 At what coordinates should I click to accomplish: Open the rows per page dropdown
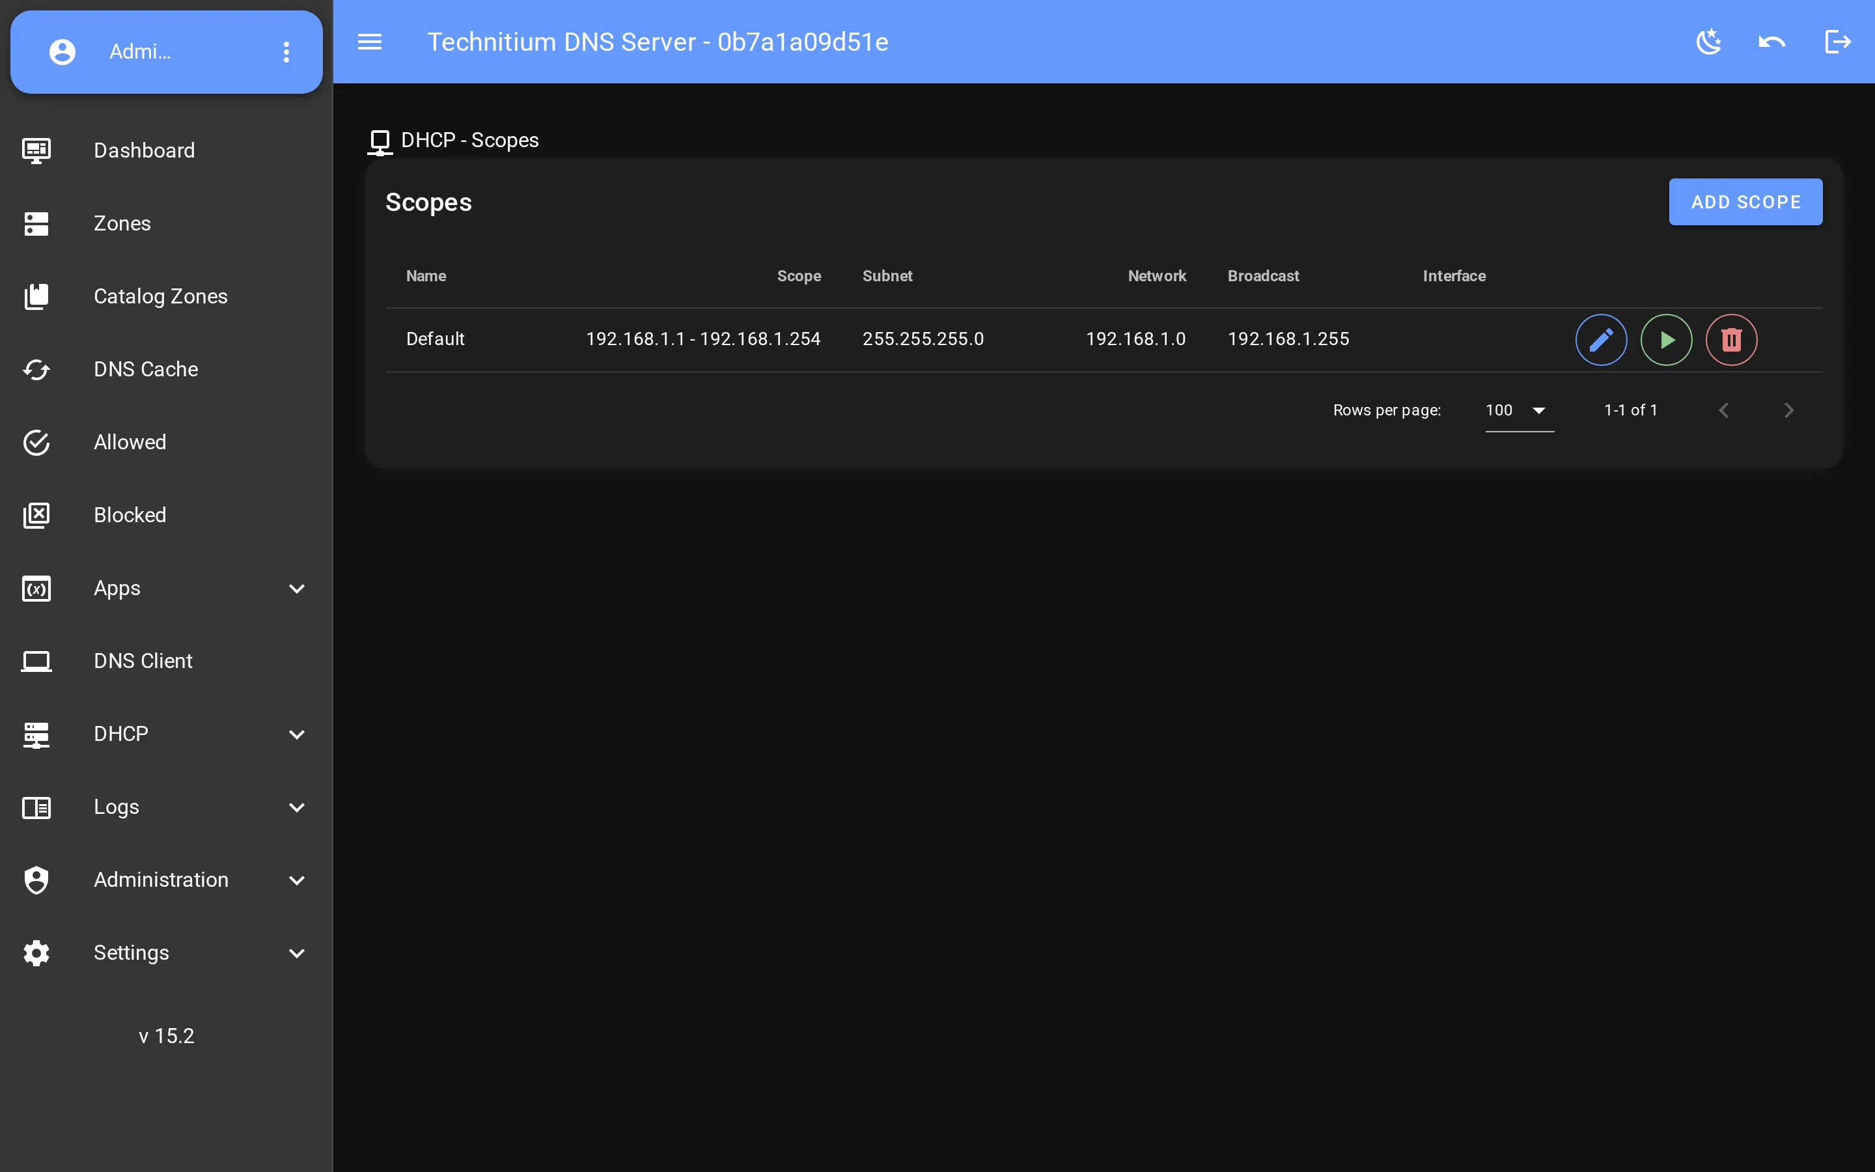1520,410
